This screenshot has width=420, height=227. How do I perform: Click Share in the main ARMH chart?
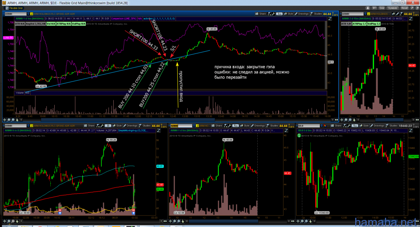pyautogui.click(x=262, y=14)
